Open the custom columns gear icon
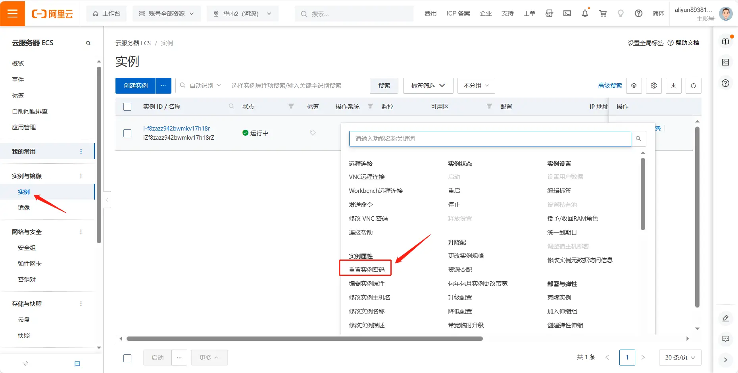The height and width of the screenshot is (373, 738). click(653, 85)
